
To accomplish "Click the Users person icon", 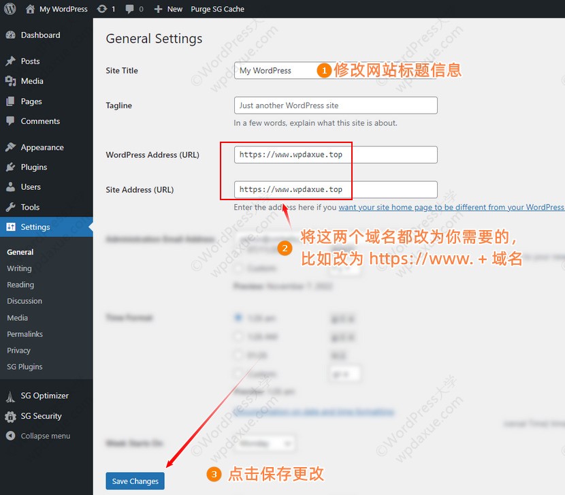I will pyautogui.click(x=10, y=187).
